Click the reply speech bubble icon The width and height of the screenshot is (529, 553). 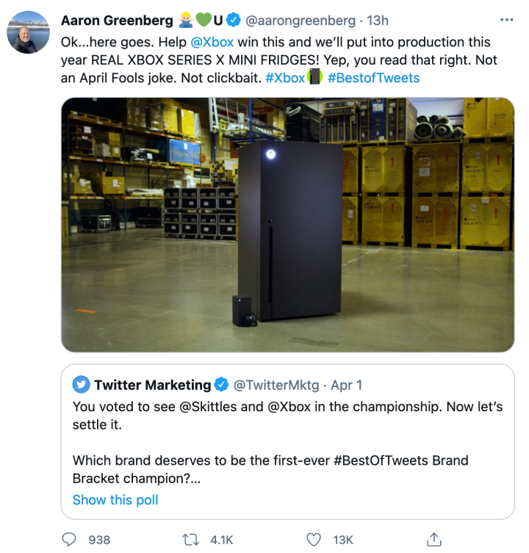coord(69,539)
